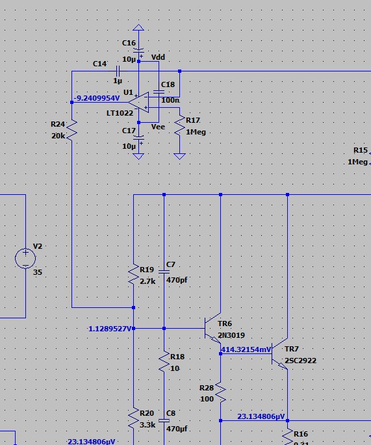Click the 2.7k value of R19
Image resolution: width=371 pixels, height=445 pixels.
(147, 281)
